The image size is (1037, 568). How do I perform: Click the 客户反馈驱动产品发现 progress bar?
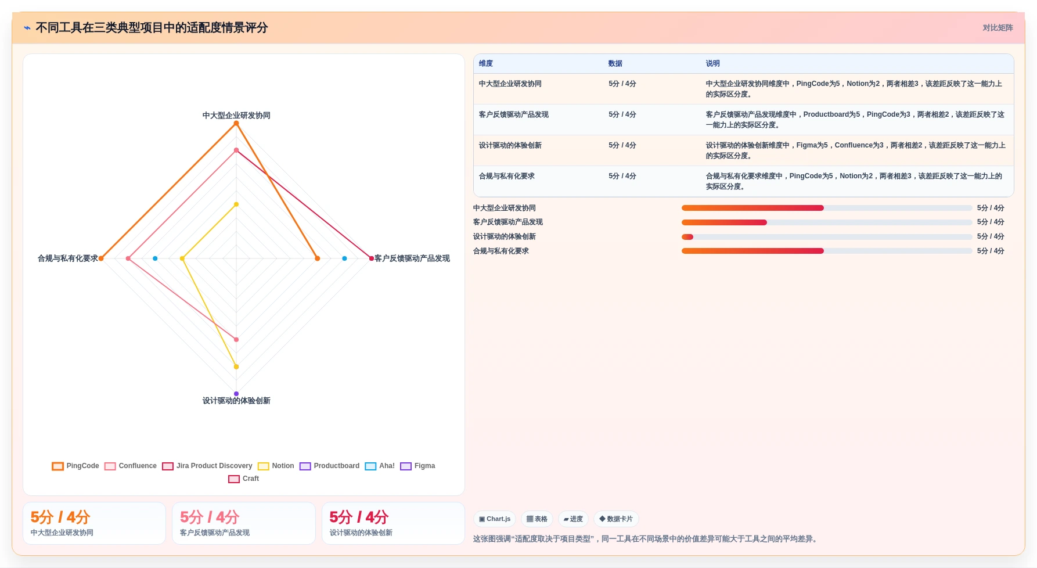coord(827,222)
